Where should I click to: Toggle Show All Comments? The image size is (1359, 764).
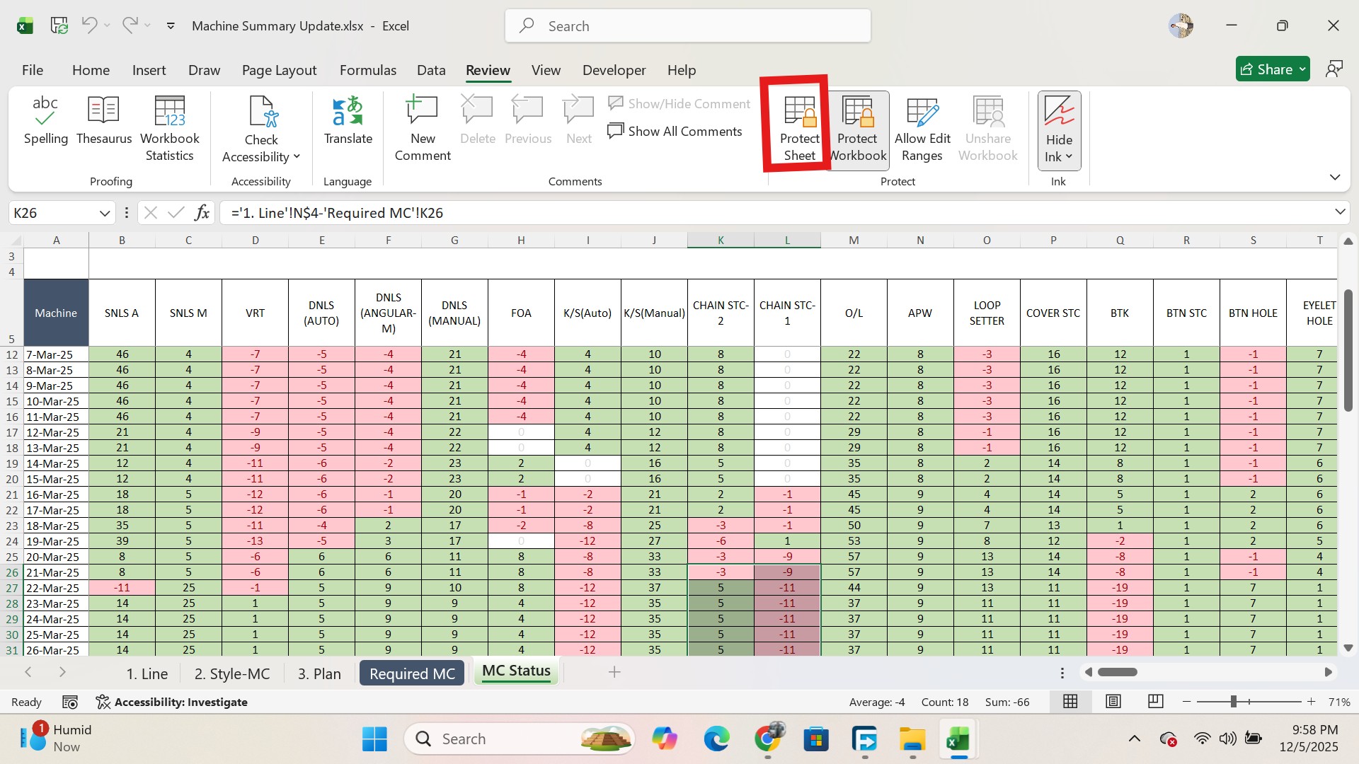[675, 132]
